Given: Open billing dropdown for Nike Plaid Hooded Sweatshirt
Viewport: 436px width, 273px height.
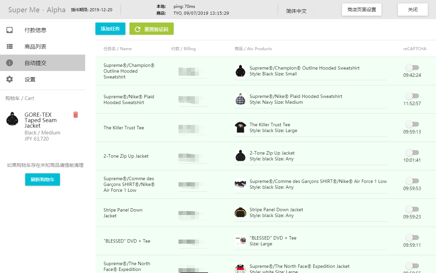Looking at the screenshot, I should pos(193,100).
